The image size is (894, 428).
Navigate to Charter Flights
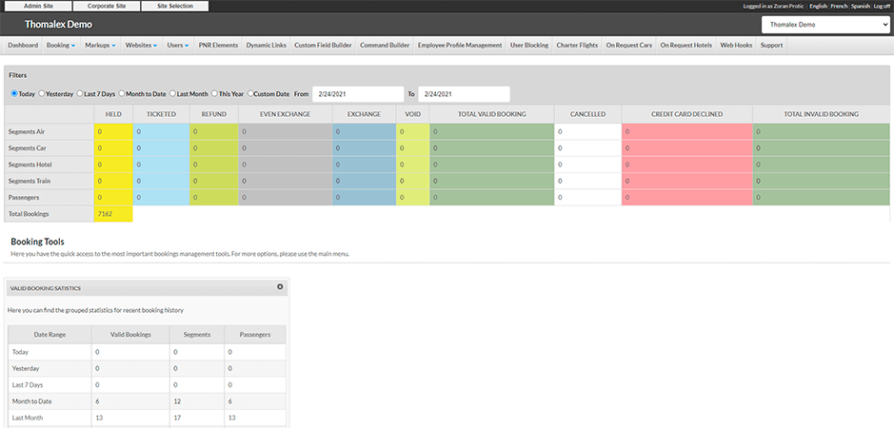pos(577,45)
